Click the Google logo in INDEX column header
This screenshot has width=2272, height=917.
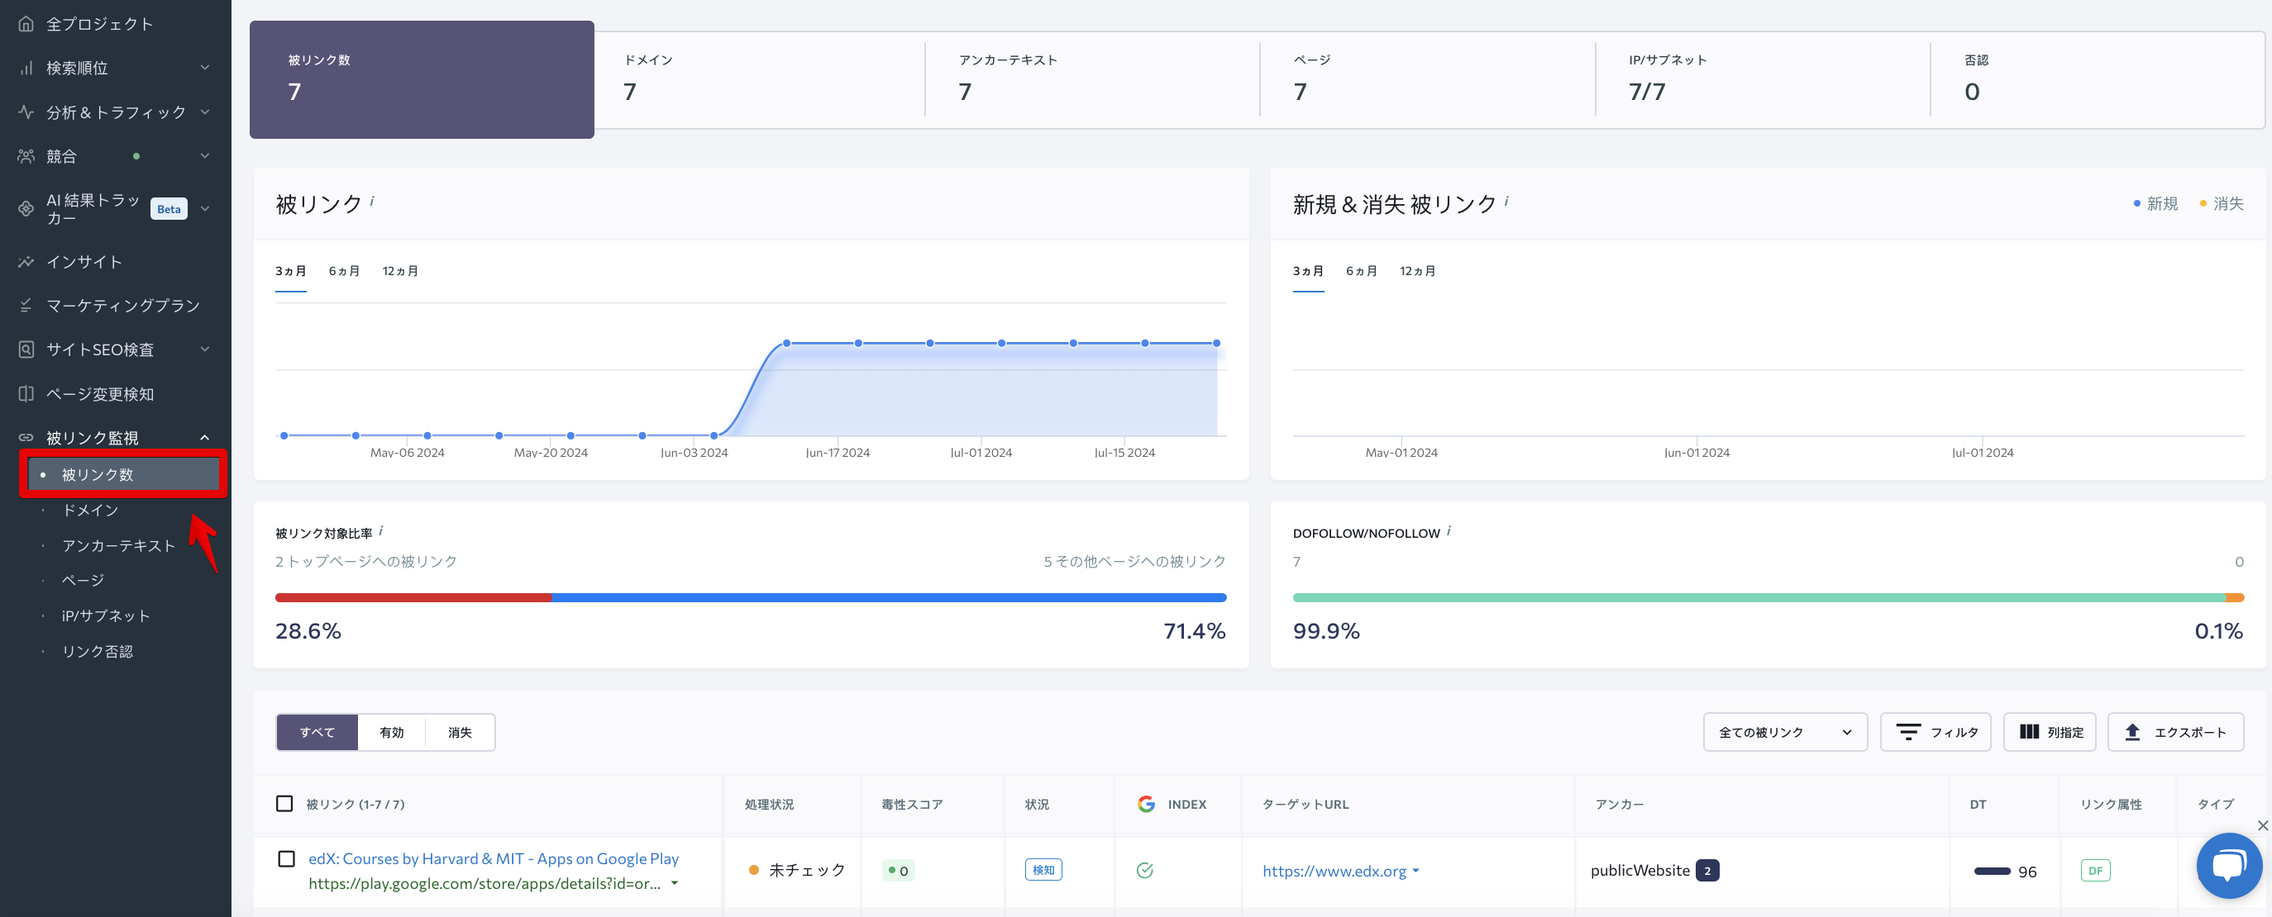pyautogui.click(x=1146, y=805)
